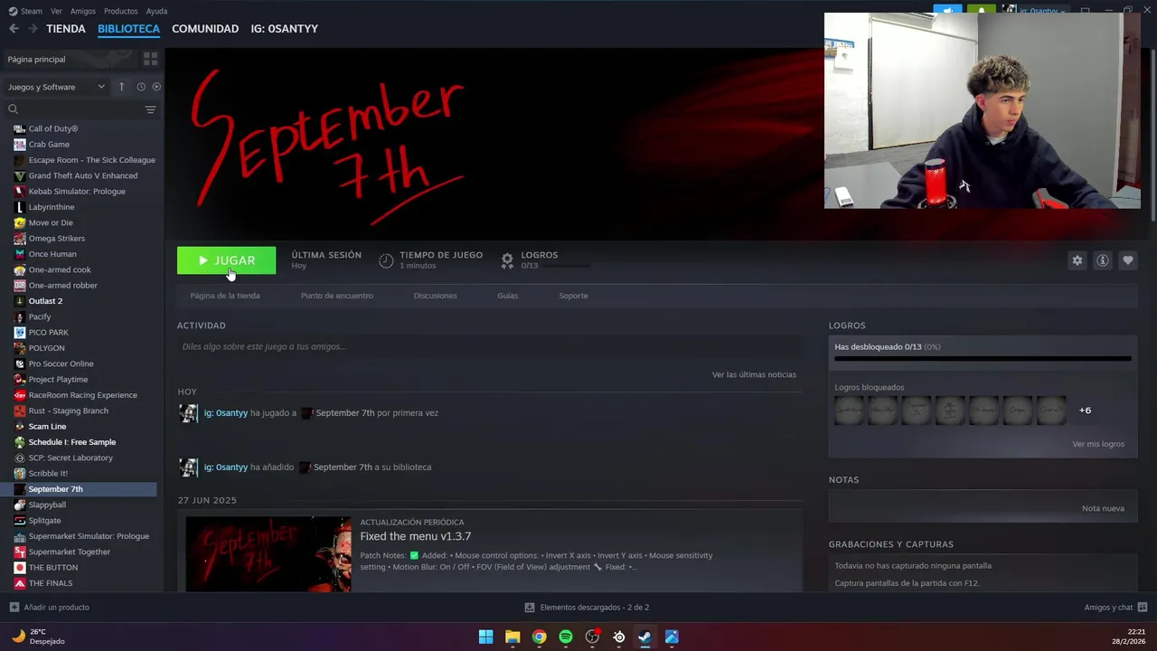The image size is (1157, 651).
Task: Open weather widget showing 26°C
Action: click(38, 637)
